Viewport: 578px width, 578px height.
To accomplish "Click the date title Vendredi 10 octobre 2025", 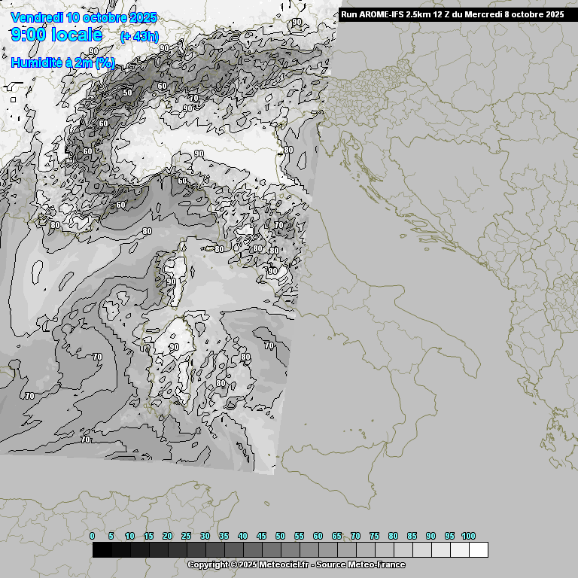I will pos(84,17).
